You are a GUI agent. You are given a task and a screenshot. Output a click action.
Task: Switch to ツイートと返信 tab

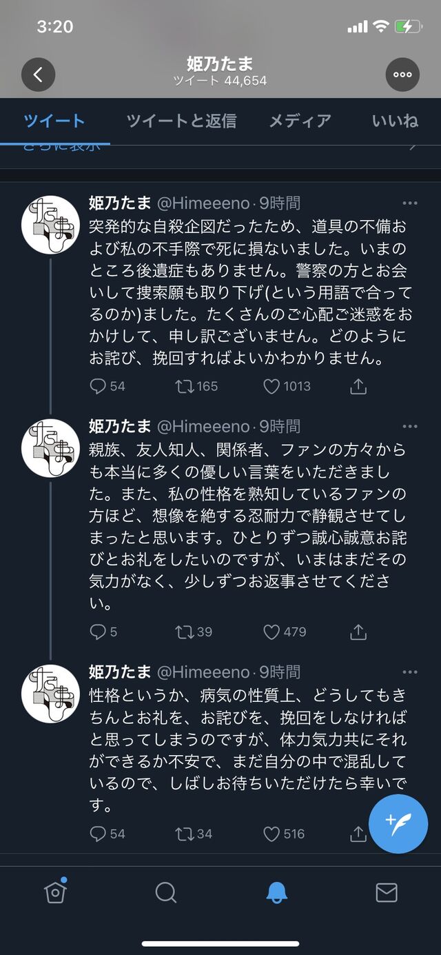tap(181, 121)
